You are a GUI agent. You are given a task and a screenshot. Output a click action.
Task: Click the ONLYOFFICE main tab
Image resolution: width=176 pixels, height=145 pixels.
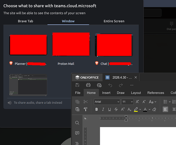tap(87, 77)
